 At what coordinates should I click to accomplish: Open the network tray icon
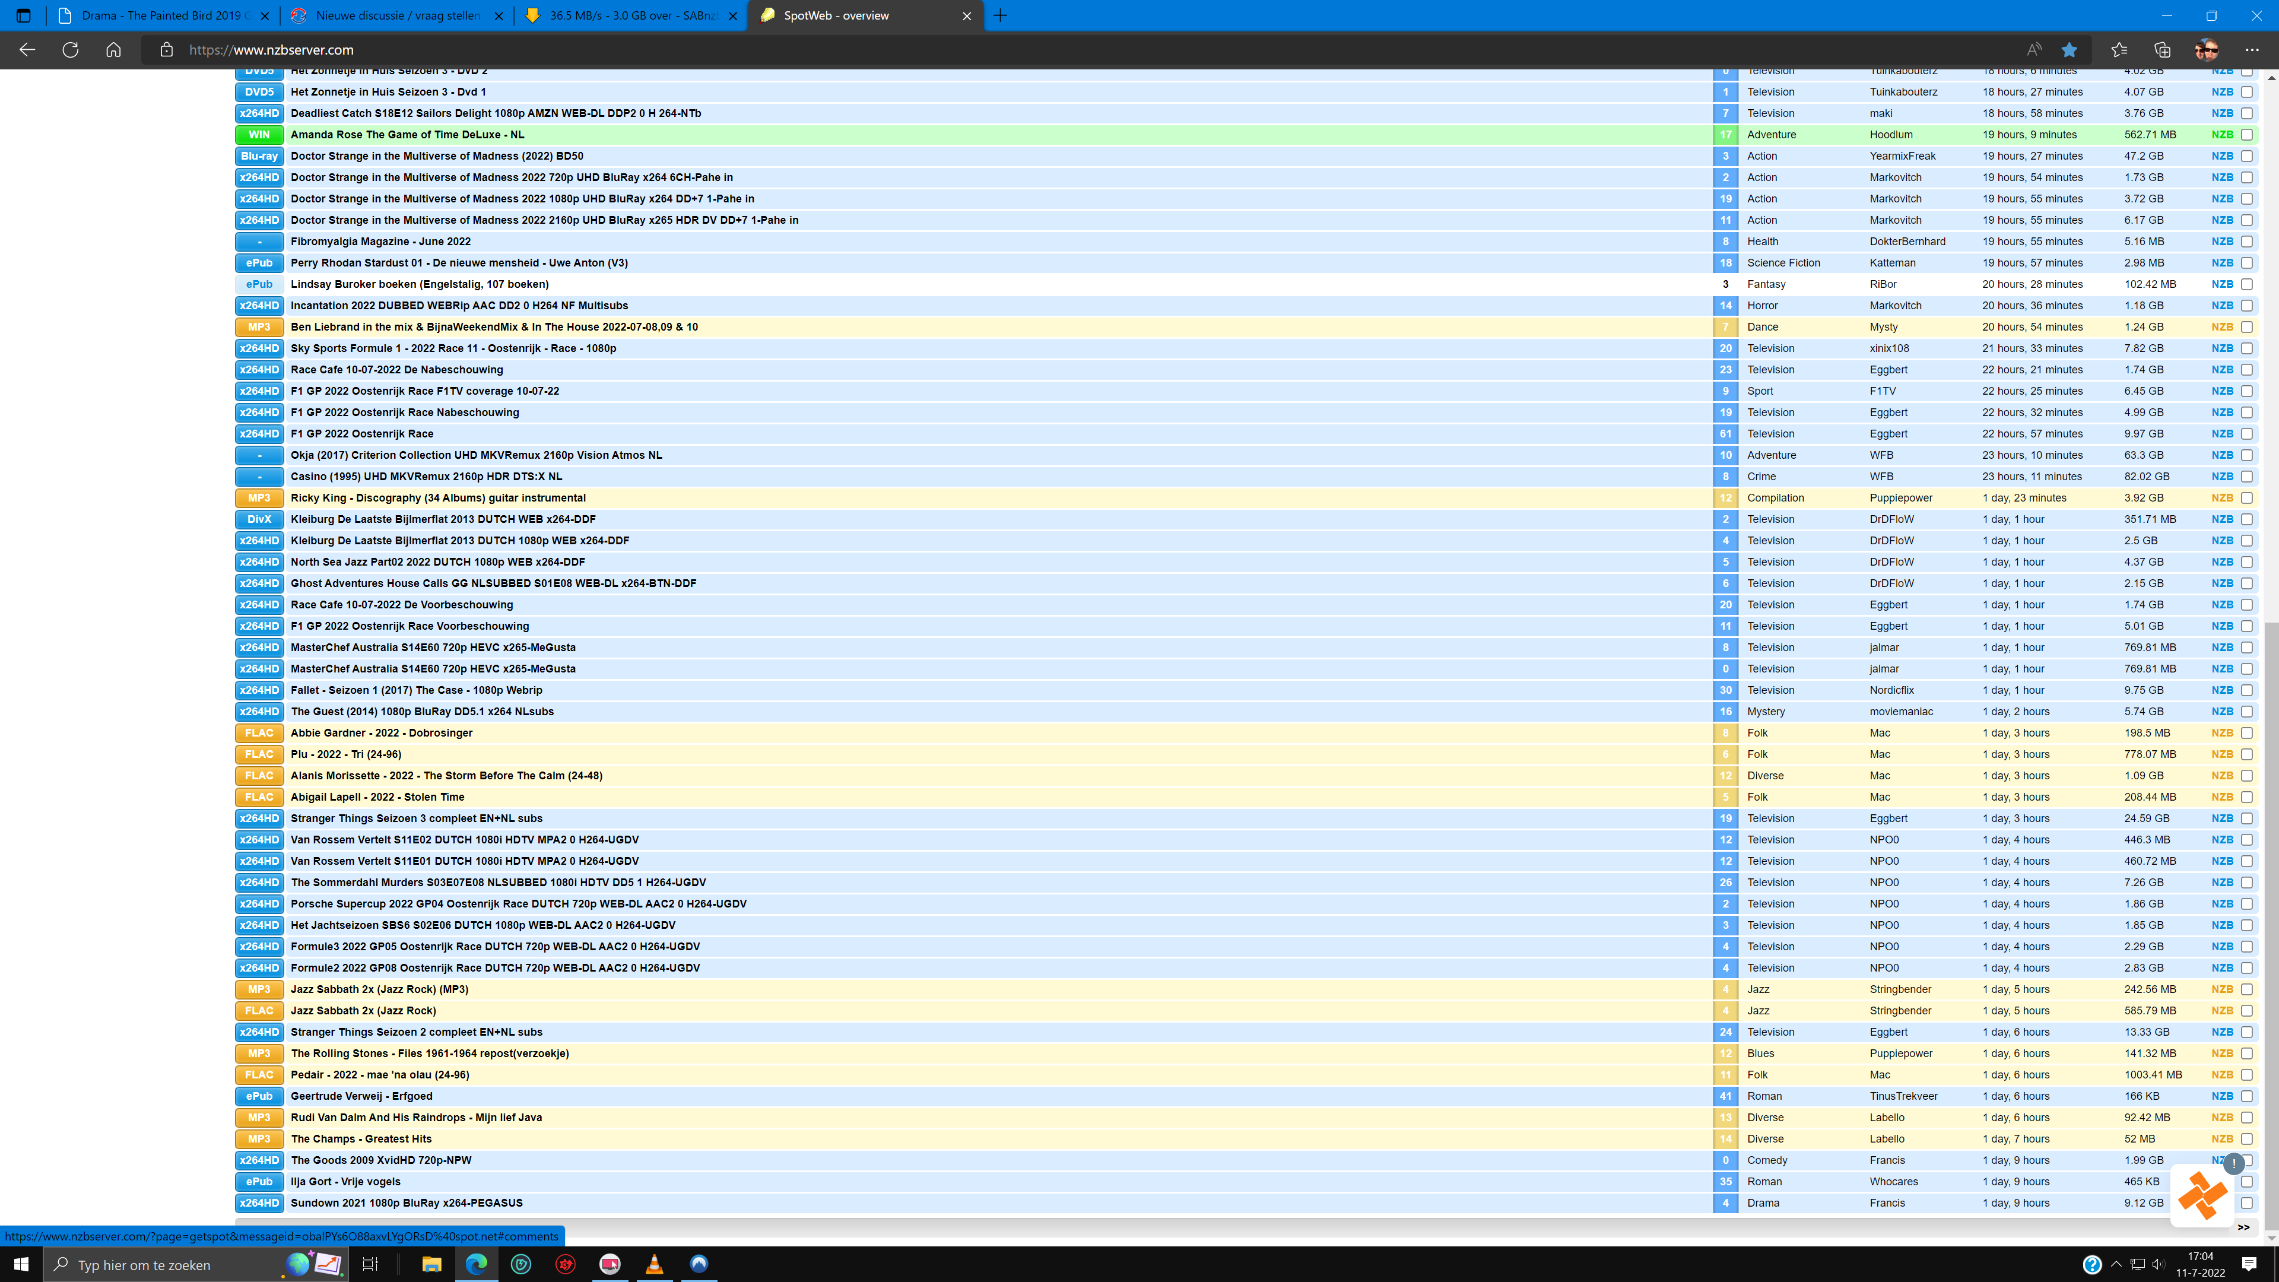coord(2137,1264)
